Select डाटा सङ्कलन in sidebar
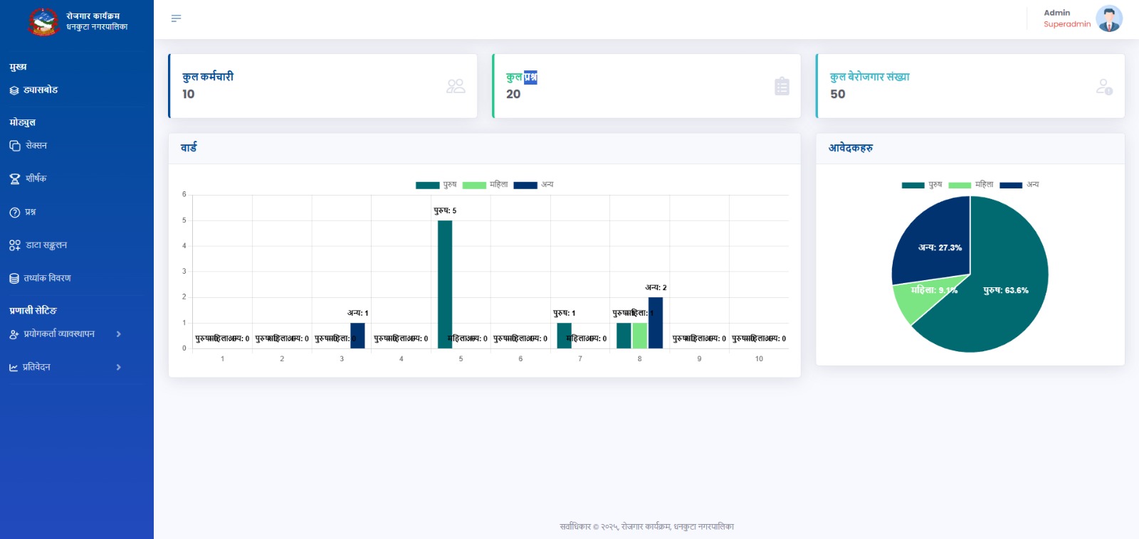Viewport: 1139px width, 539px height. pos(46,245)
